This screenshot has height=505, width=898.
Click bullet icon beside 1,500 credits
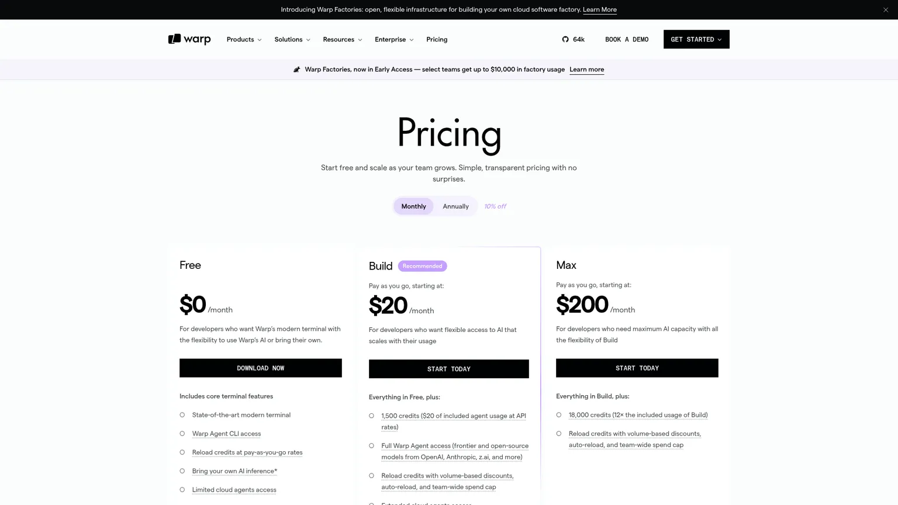[x=371, y=416]
